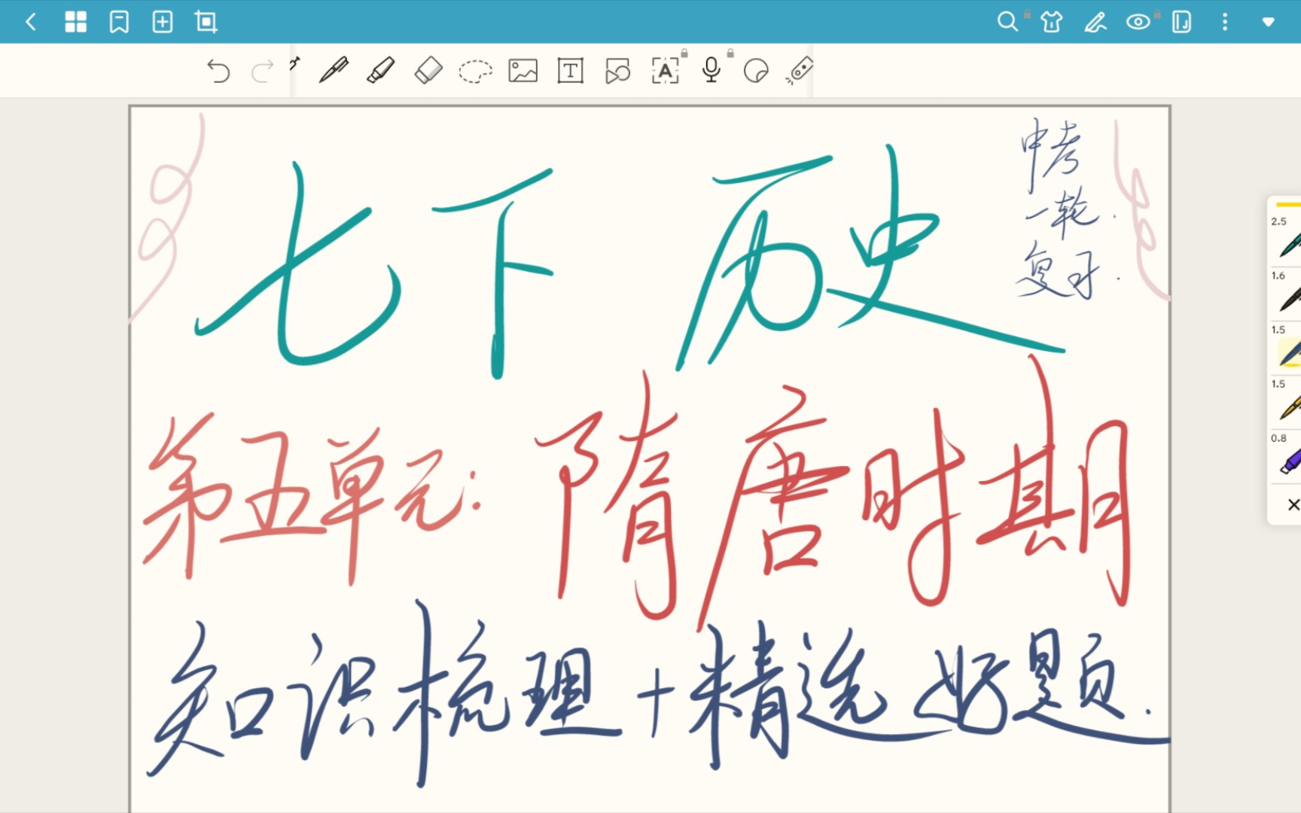This screenshot has width=1301, height=813.
Task: Insert a text box
Action: (570, 71)
